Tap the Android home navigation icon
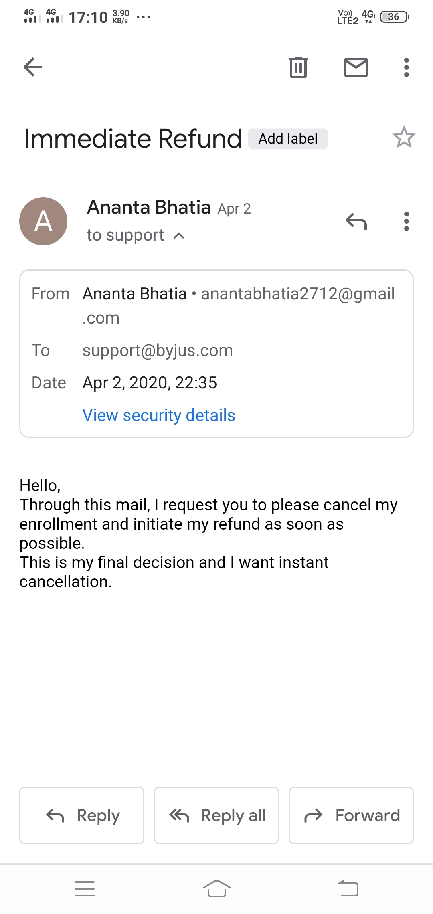The width and height of the screenshot is (433, 914). coord(216,888)
